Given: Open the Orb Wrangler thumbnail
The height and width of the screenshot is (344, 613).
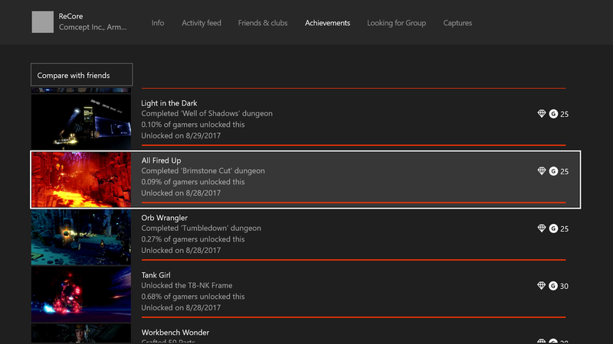Looking at the screenshot, I should [x=81, y=237].
